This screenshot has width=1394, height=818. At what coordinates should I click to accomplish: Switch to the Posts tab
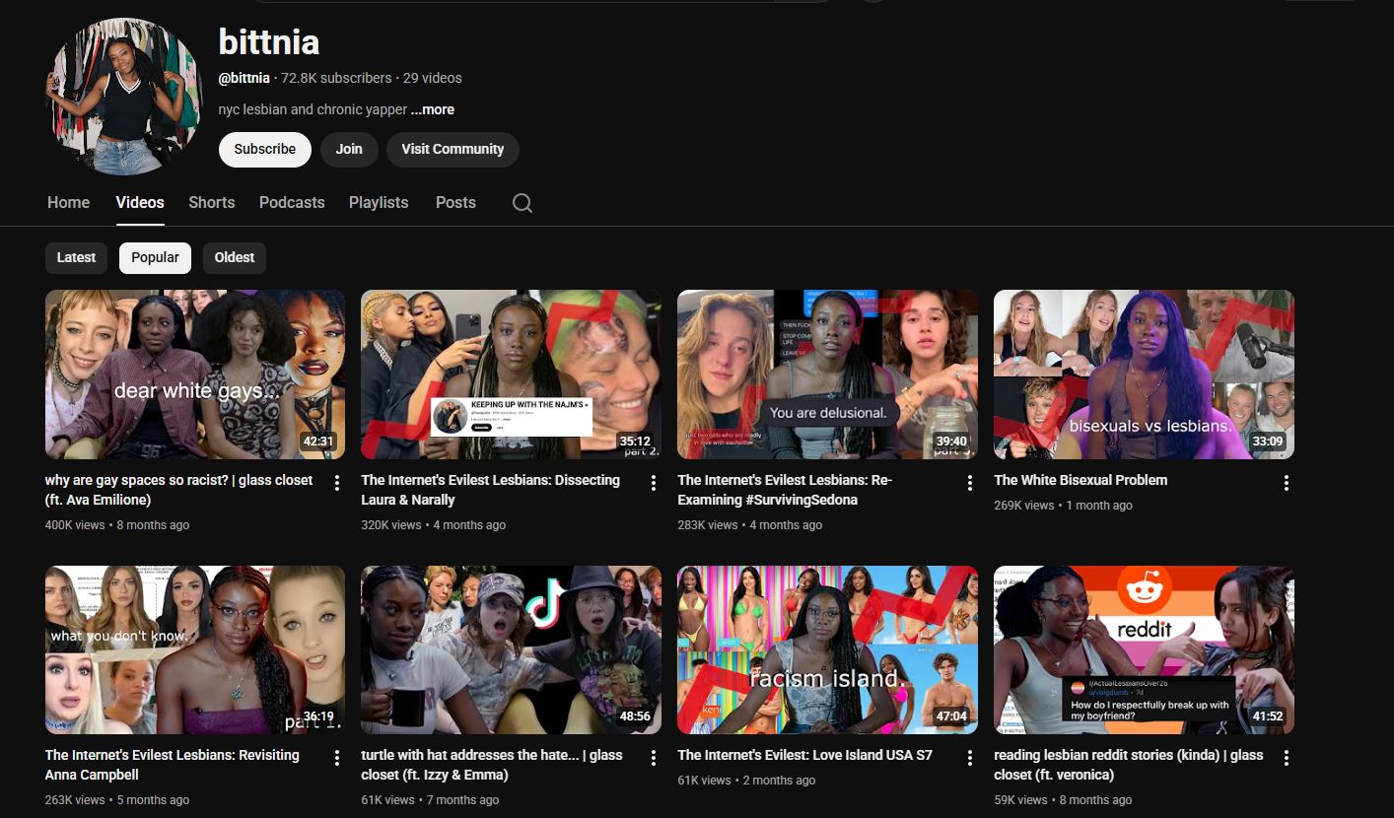tap(455, 202)
